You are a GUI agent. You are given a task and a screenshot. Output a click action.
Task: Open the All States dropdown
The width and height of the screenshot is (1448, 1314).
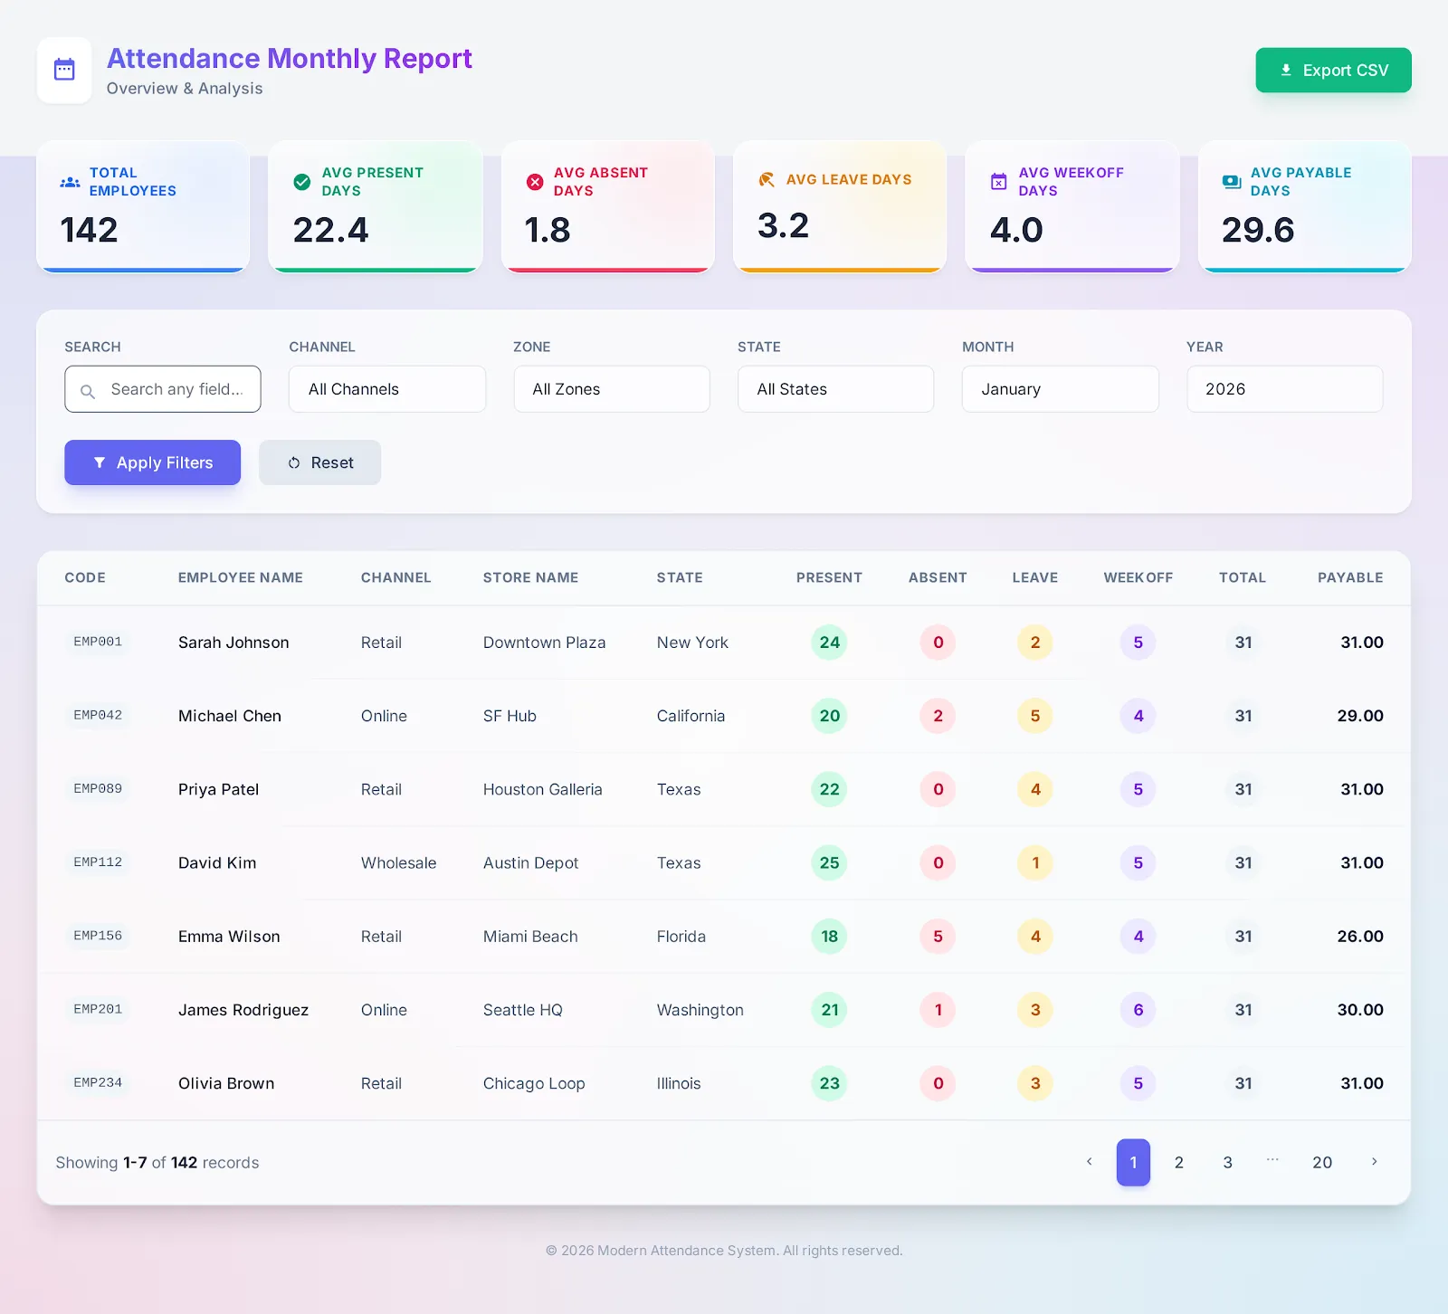pyautogui.click(x=835, y=389)
